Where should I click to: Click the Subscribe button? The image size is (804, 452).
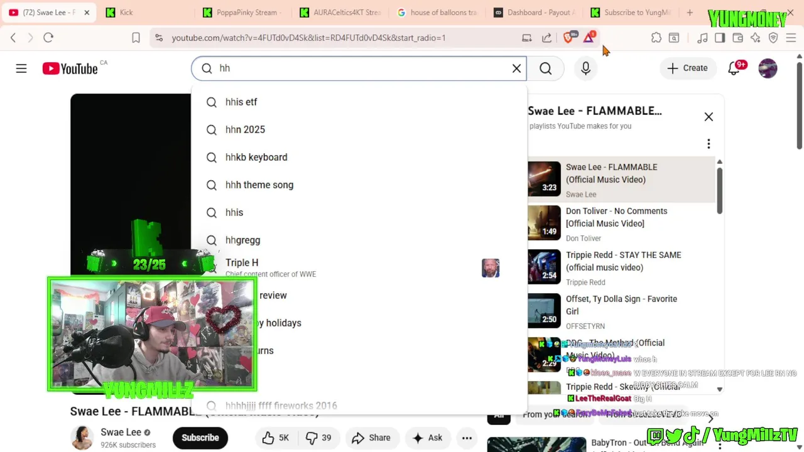pos(200,438)
